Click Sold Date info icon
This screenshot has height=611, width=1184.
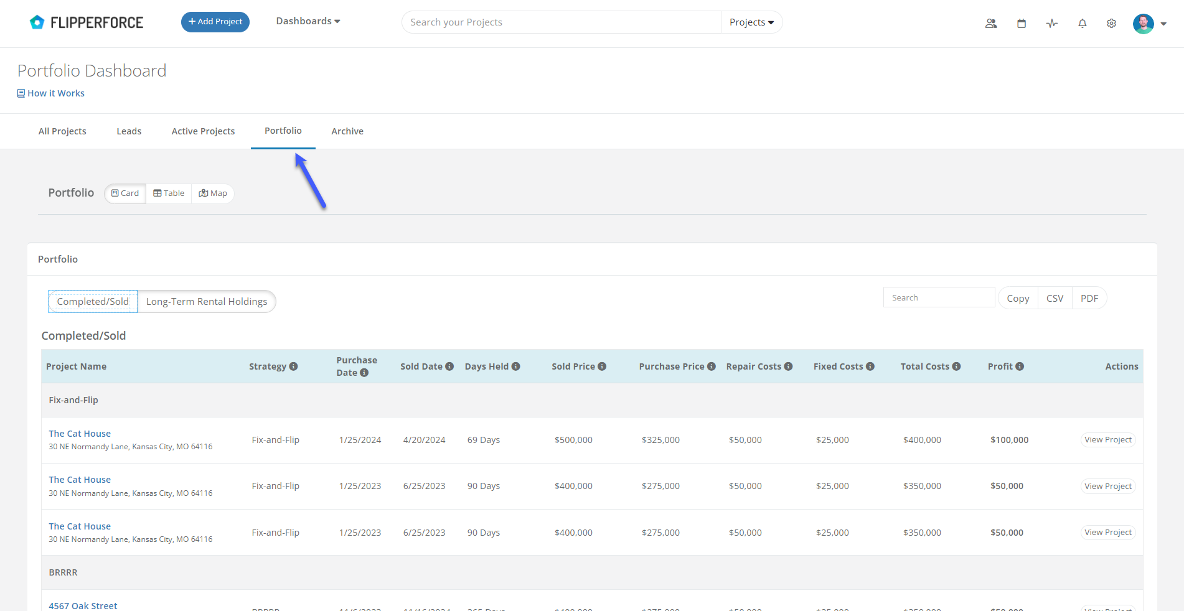coord(449,366)
